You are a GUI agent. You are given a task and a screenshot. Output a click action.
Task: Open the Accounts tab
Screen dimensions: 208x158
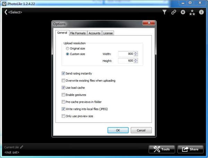(x=94, y=33)
